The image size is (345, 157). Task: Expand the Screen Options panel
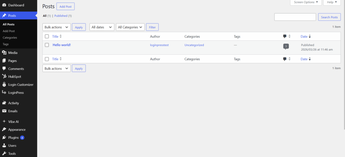click(306, 2)
